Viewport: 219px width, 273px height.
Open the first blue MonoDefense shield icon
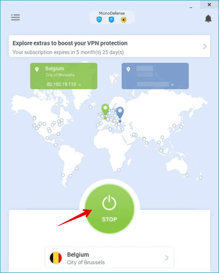point(99,19)
